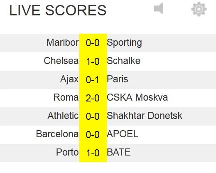Click the Sporting team name
216x173 pixels.
coord(124,43)
